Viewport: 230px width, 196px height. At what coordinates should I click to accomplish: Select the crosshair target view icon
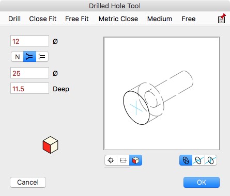(x=111, y=160)
